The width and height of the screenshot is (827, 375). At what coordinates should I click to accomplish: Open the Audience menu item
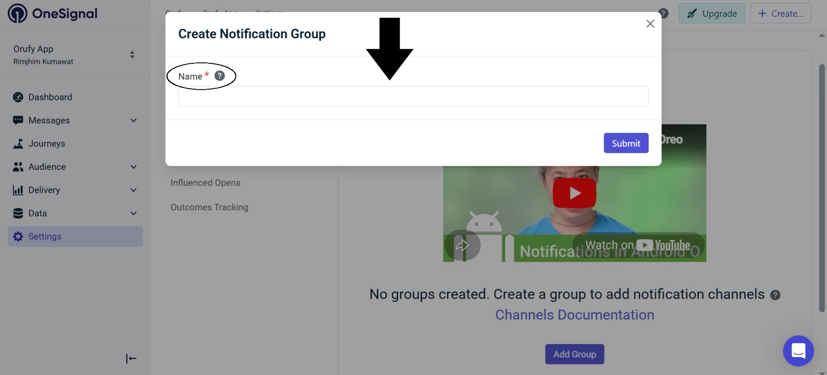tap(75, 167)
